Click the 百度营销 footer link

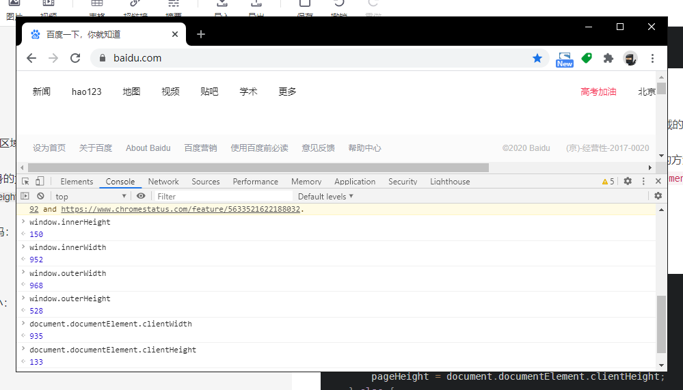click(x=201, y=148)
